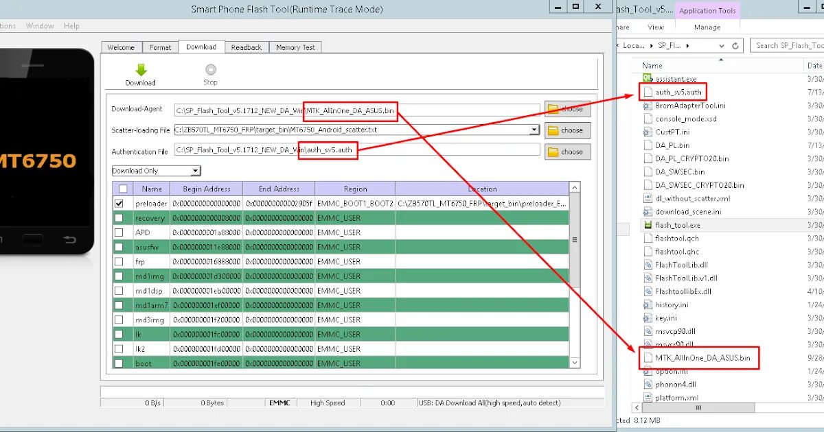824x432 pixels.
Task: Click the FlashtoollibEx.dll file icon
Action: click(x=648, y=291)
